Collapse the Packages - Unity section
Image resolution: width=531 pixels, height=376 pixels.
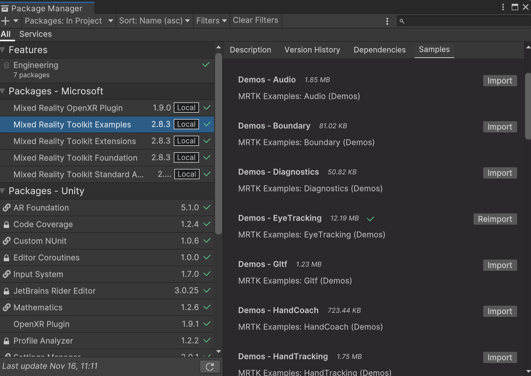[x=4, y=191]
